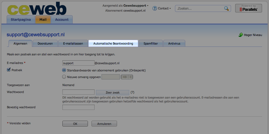Focus the Zoeken search field
This screenshot has width=269, height=134.
[x=200, y=9]
